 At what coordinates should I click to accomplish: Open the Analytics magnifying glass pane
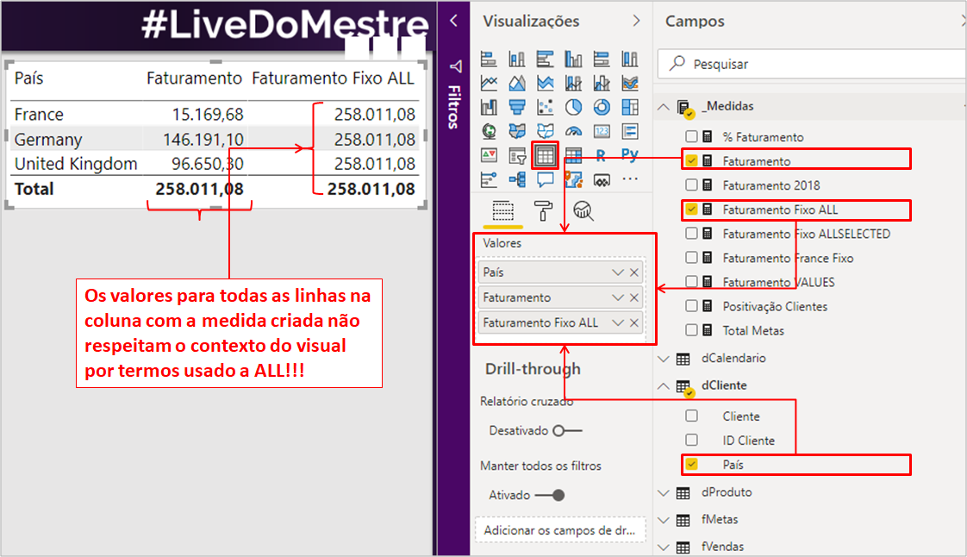point(582,210)
